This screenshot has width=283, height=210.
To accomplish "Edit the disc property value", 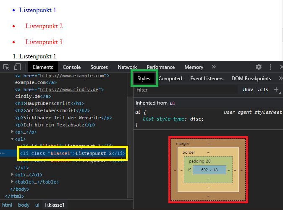I will coord(196,119).
